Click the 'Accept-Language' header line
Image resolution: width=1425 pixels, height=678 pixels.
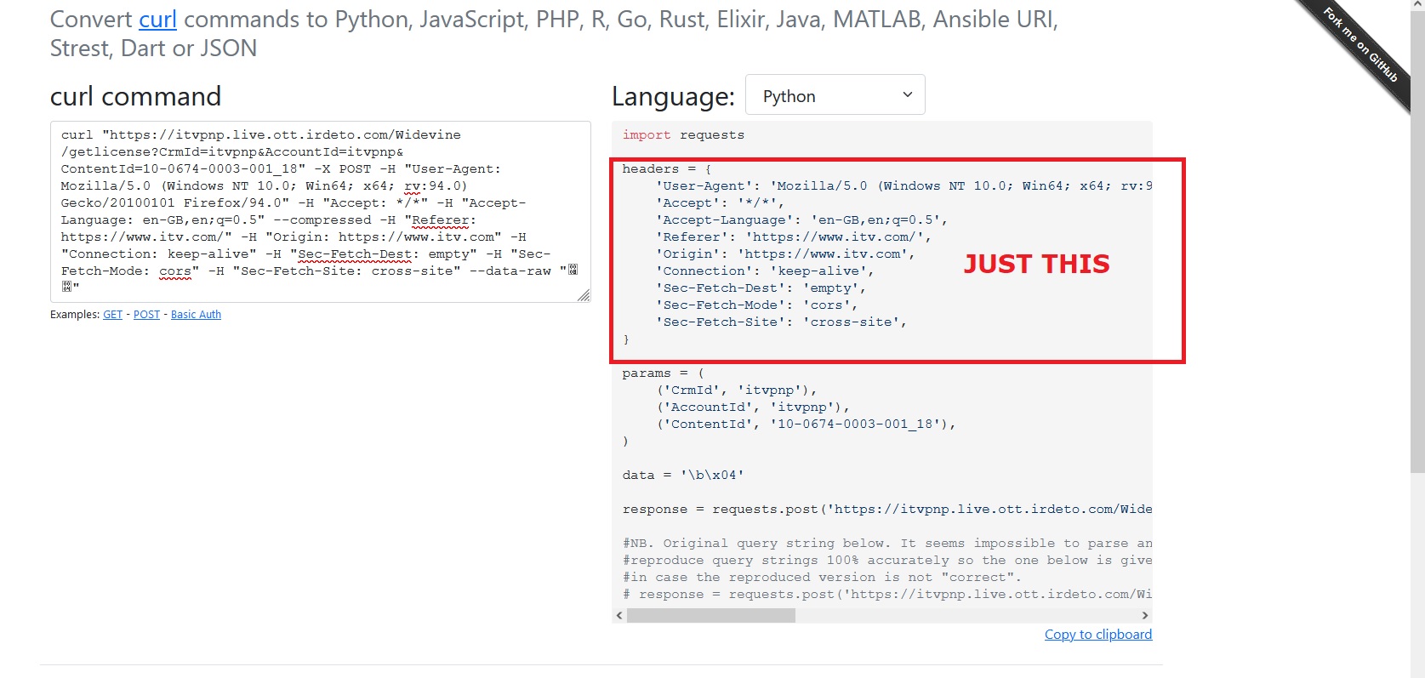point(801,220)
